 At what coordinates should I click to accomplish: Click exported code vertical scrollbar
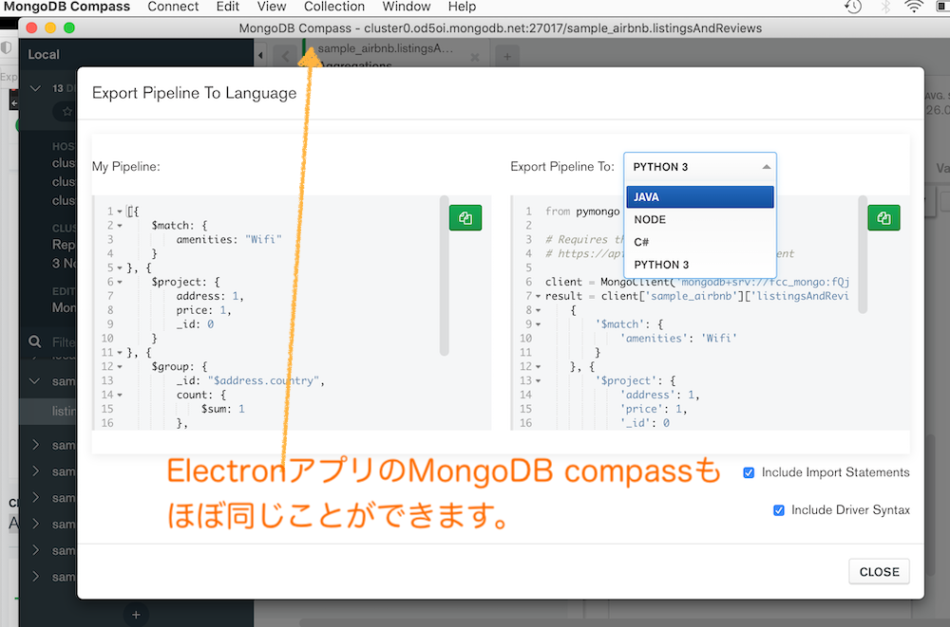pyautogui.click(x=863, y=254)
